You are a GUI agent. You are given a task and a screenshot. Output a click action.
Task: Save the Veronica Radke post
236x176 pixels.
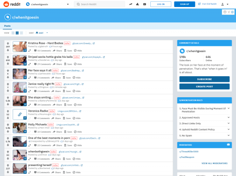[67, 118]
